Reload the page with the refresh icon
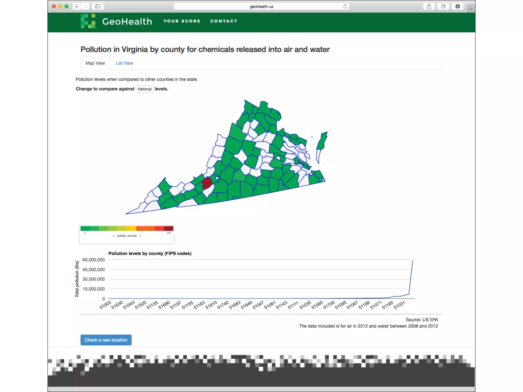The image size is (523, 392). [x=345, y=6]
